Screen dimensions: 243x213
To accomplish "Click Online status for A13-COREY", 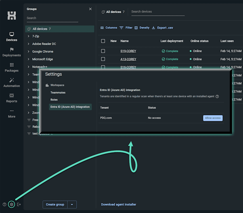I will click(x=196, y=59).
